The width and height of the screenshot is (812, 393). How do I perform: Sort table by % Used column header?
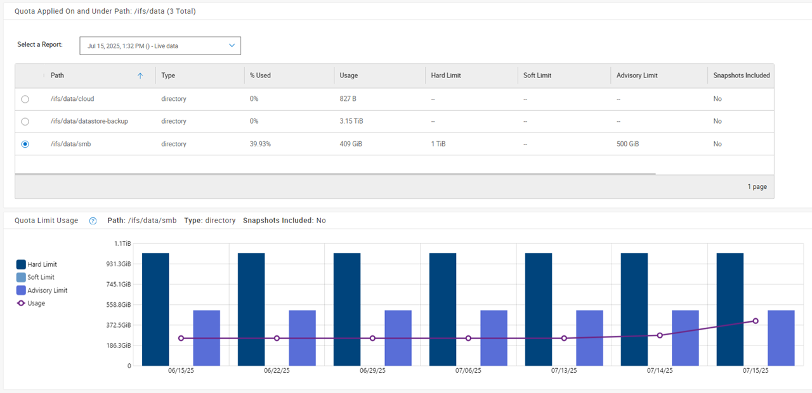coord(260,75)
